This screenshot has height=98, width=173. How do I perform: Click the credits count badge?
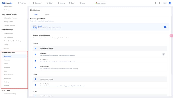[165, 3]
